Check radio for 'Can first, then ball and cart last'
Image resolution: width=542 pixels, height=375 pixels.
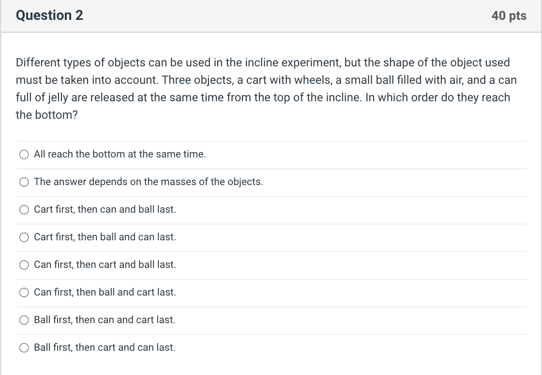click(x=24, y=293)
